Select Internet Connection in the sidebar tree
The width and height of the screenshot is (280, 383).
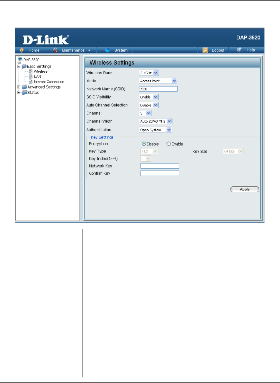click(49, 81)
